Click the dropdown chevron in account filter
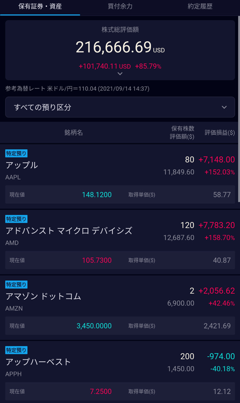Viewport: 240px width, 403px height. click(x=224, y=107)
